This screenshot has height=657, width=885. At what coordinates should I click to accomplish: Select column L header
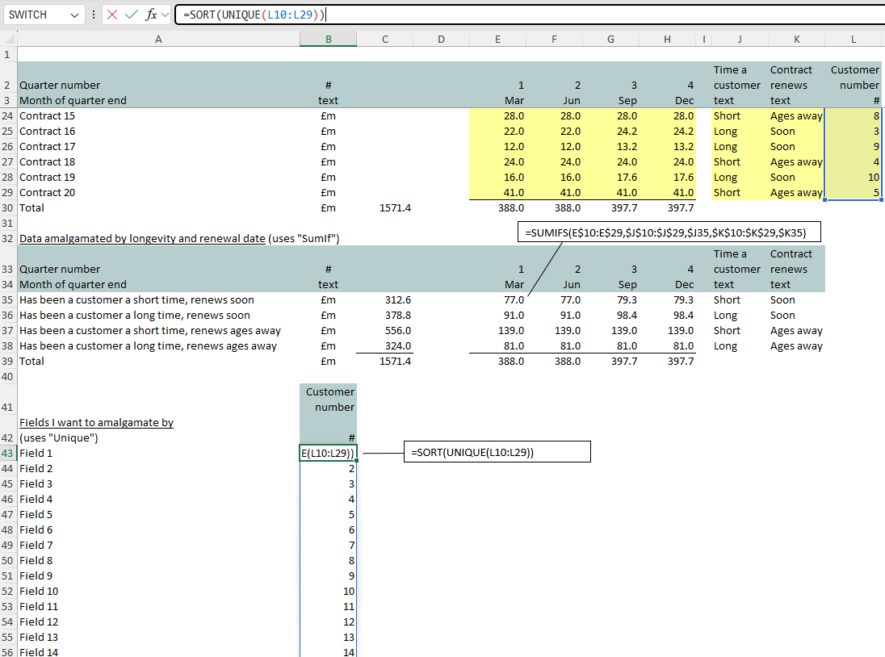(854, 40)
